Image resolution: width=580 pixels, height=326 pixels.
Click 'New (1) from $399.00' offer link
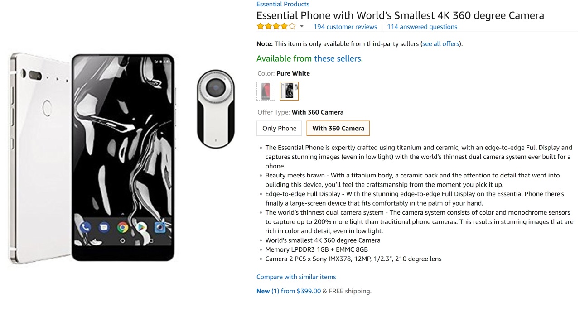(289, 291)
